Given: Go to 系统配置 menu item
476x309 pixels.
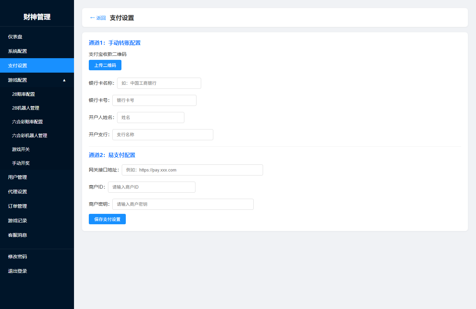Looking at the screenshot, I should point(37,51).
